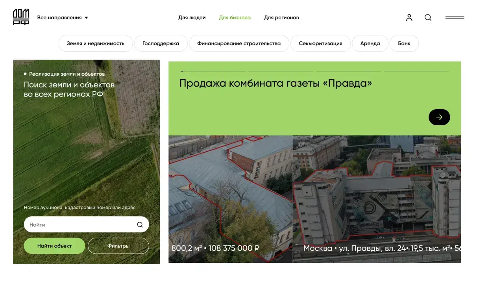Click Поиск земли и объектов heading
The height and width of the screenshot is (290, 477).
point(69,89)
